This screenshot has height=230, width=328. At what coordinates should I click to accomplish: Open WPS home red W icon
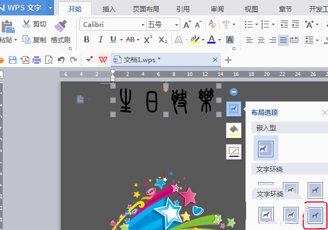coord(103,60)
